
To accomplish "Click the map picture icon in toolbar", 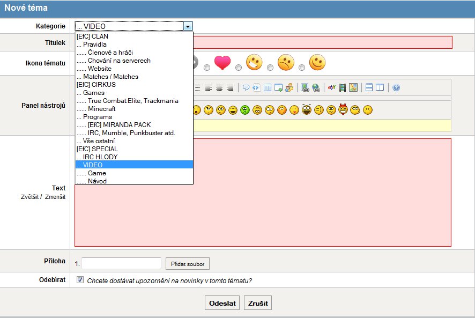I will [x=353, y=88].
